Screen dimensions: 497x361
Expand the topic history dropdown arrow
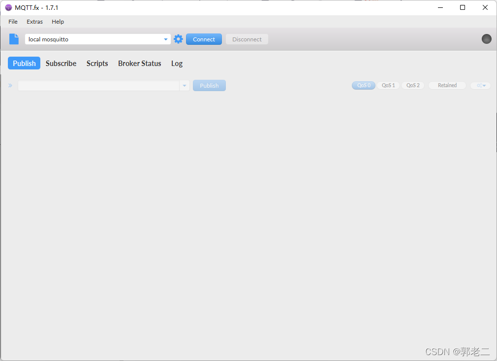point(185,85)
